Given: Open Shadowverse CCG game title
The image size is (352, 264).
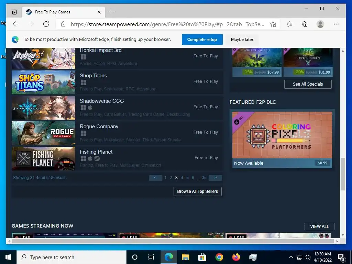Looking at the screenshot, I should [102, 101].
